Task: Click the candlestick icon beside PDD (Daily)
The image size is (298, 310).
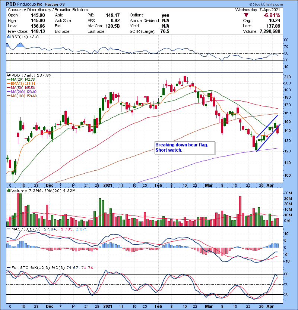Action: 9,75
